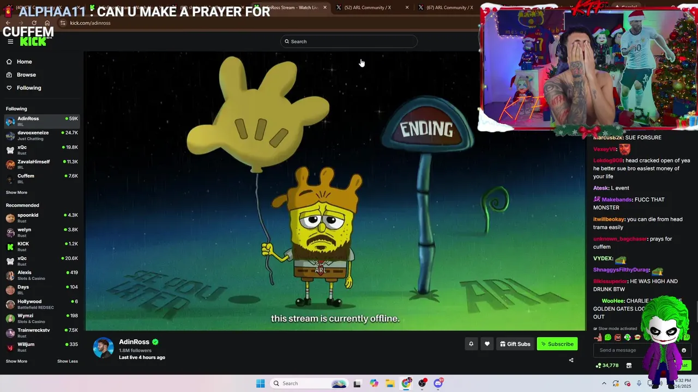Expand the system tray hidden icons chevron

(604, 383)
